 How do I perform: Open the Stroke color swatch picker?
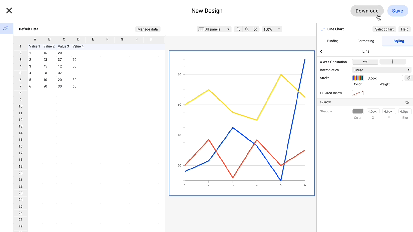(358, 78)
